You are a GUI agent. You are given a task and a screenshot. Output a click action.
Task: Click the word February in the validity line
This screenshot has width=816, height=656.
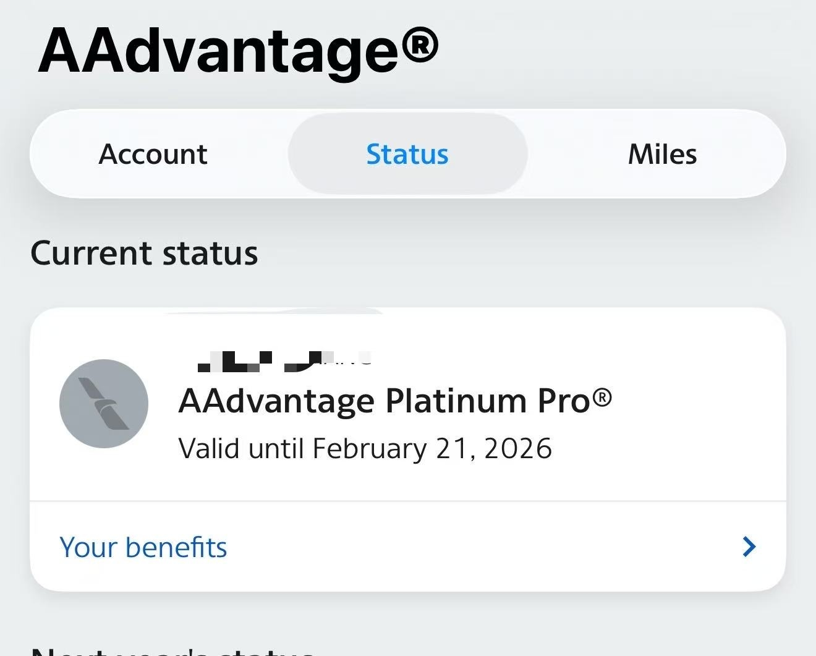pyautogui.click(x=369, y=448)
